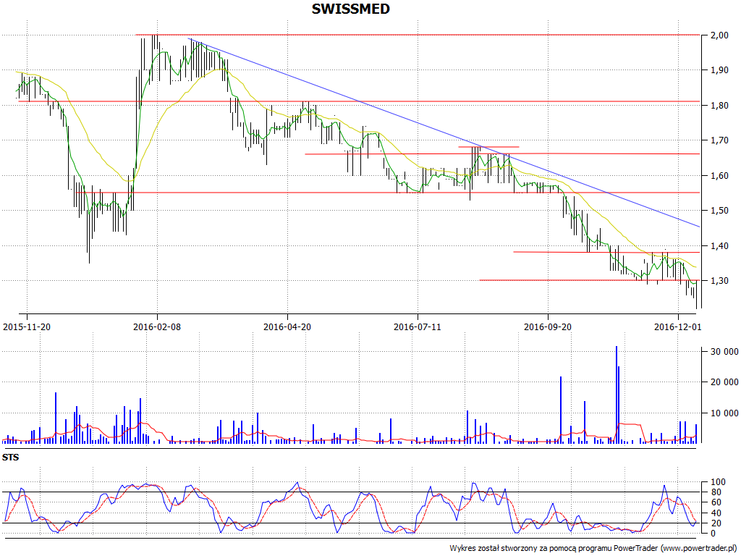Viewport: 741px width, 556px height.
Task: Click the STS indicator label
Action: coord(10,458)
